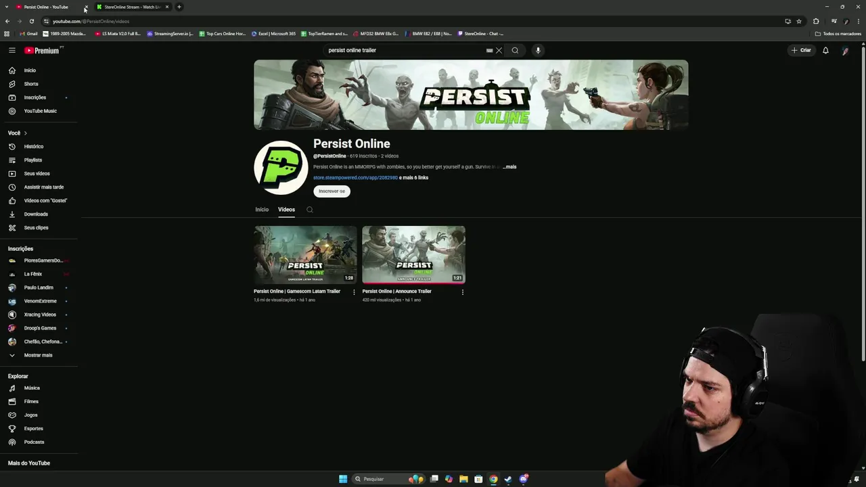Click the YouTube Premium logo
866x487 pixels.
pyautogui.click(x=42, y=50)
